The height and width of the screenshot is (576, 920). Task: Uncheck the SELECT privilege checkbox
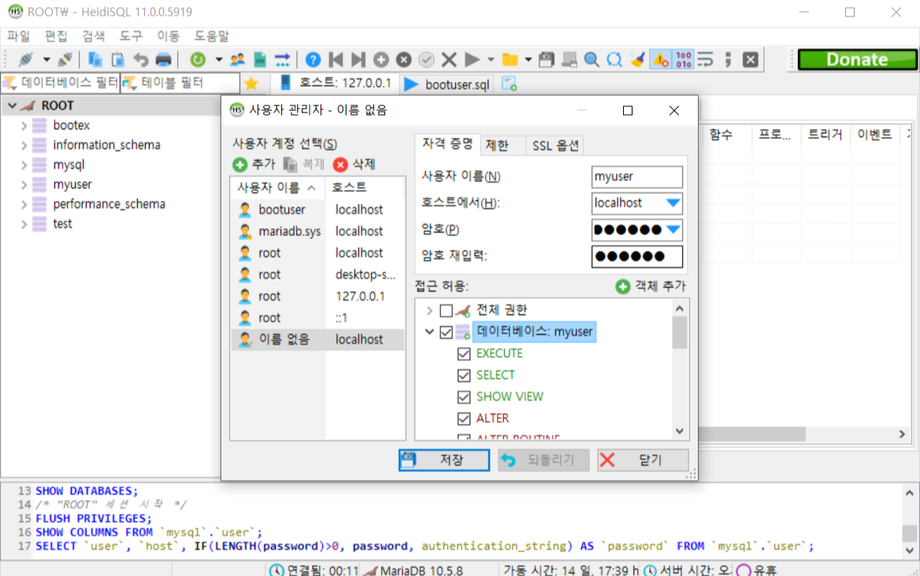tap(464, 375)
